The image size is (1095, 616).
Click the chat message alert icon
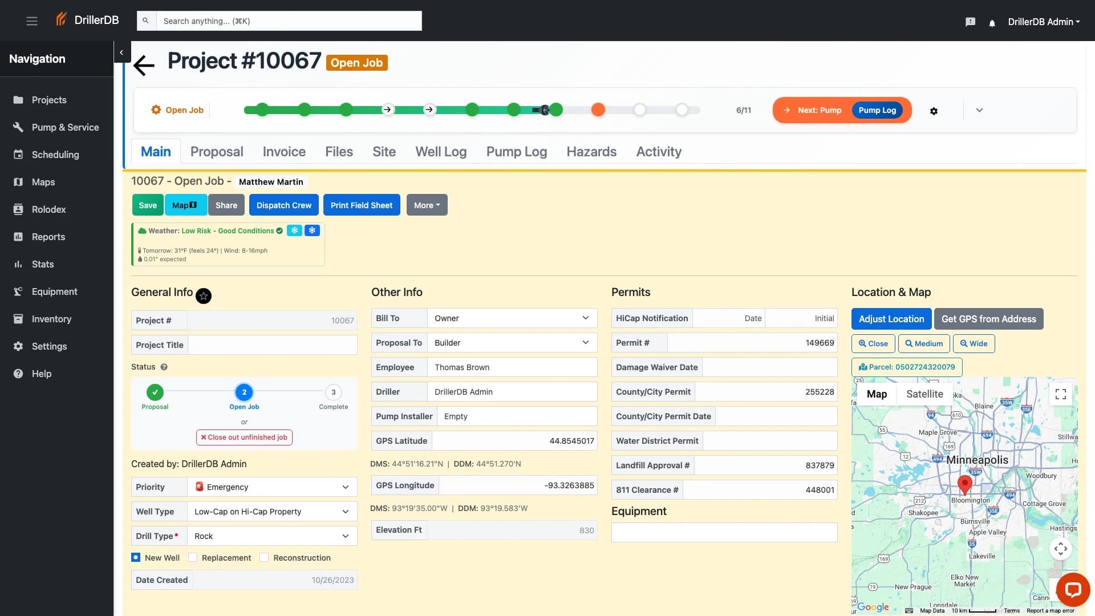click(970, 22)
